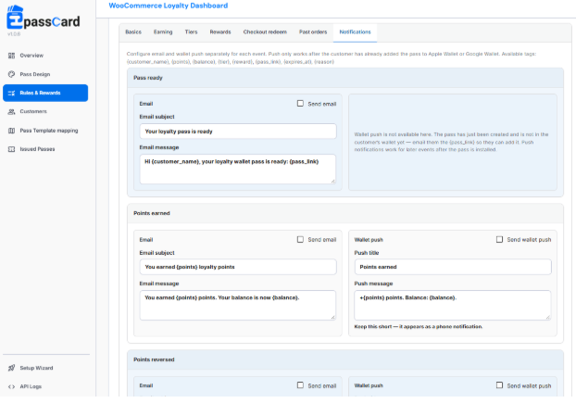Click the Pass Design palette icon

pos(11,74)
